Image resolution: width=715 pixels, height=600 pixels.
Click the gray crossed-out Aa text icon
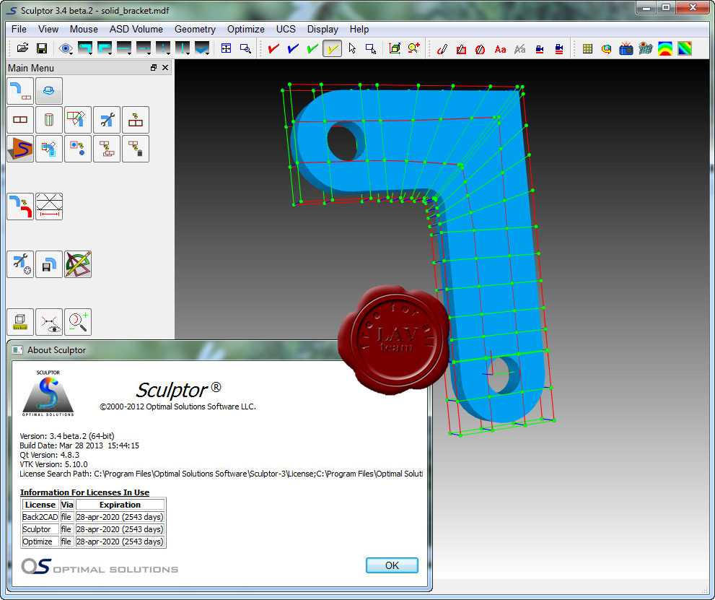[x=519, y=49]
